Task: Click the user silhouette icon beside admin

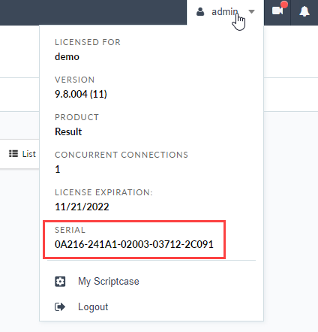Action: pyautogui.click(x=200, y=11)
